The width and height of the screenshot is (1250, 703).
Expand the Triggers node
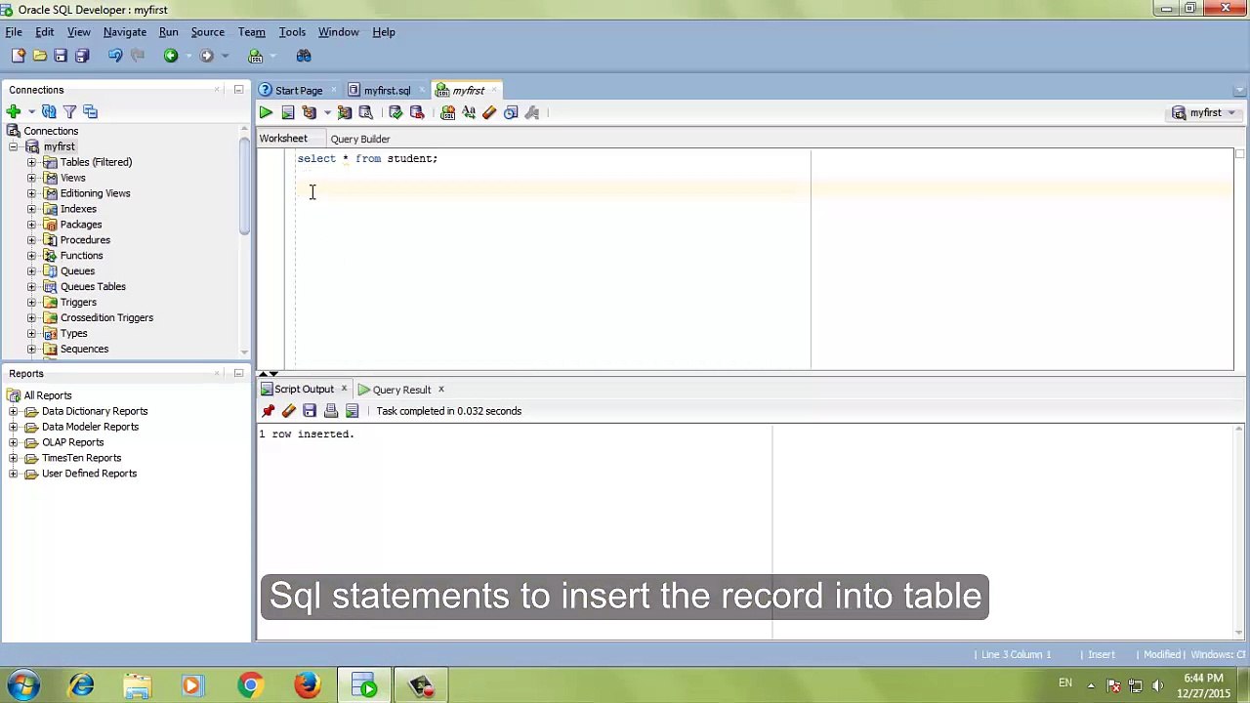31,303
